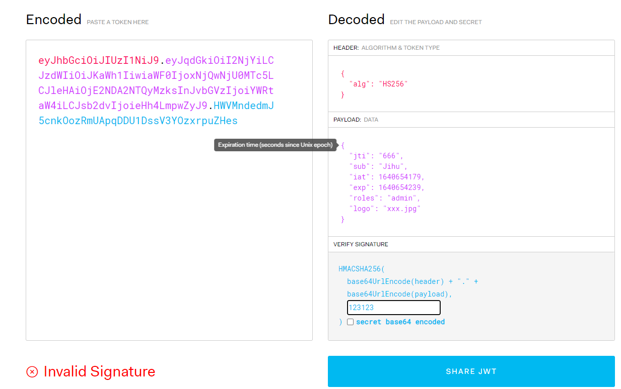Screen dimensions: 621x389
Task: Click the "exp": 1640654239 payload line
Action: tap(387, 187)
